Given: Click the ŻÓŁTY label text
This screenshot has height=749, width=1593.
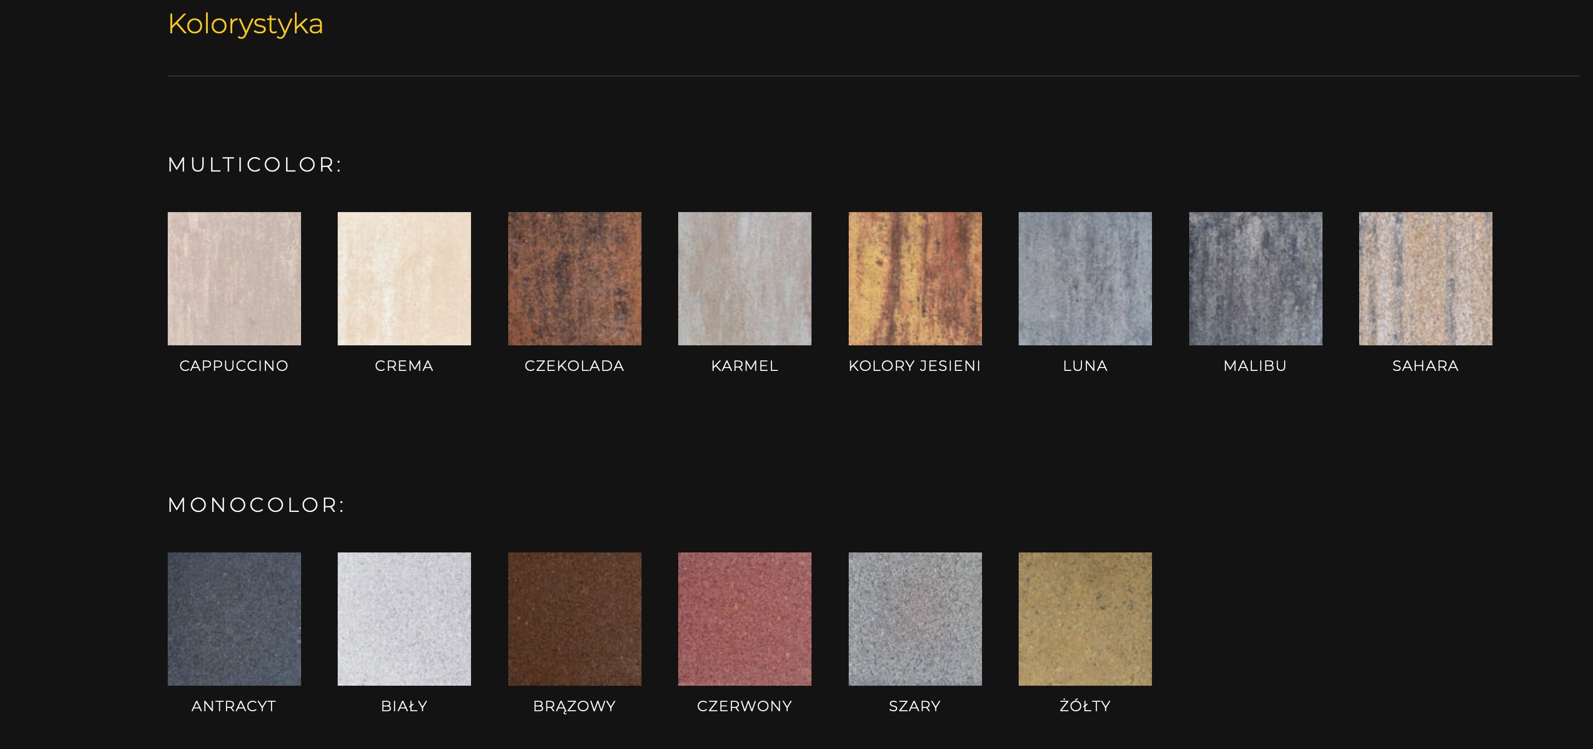Looking at the screenshot, I should click(1085, 706).
